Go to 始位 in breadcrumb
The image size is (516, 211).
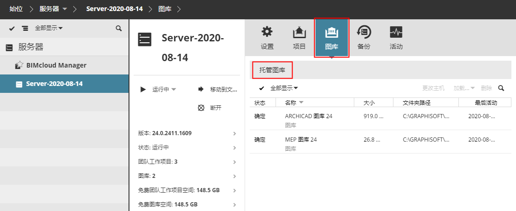click(x=16, y=9)
